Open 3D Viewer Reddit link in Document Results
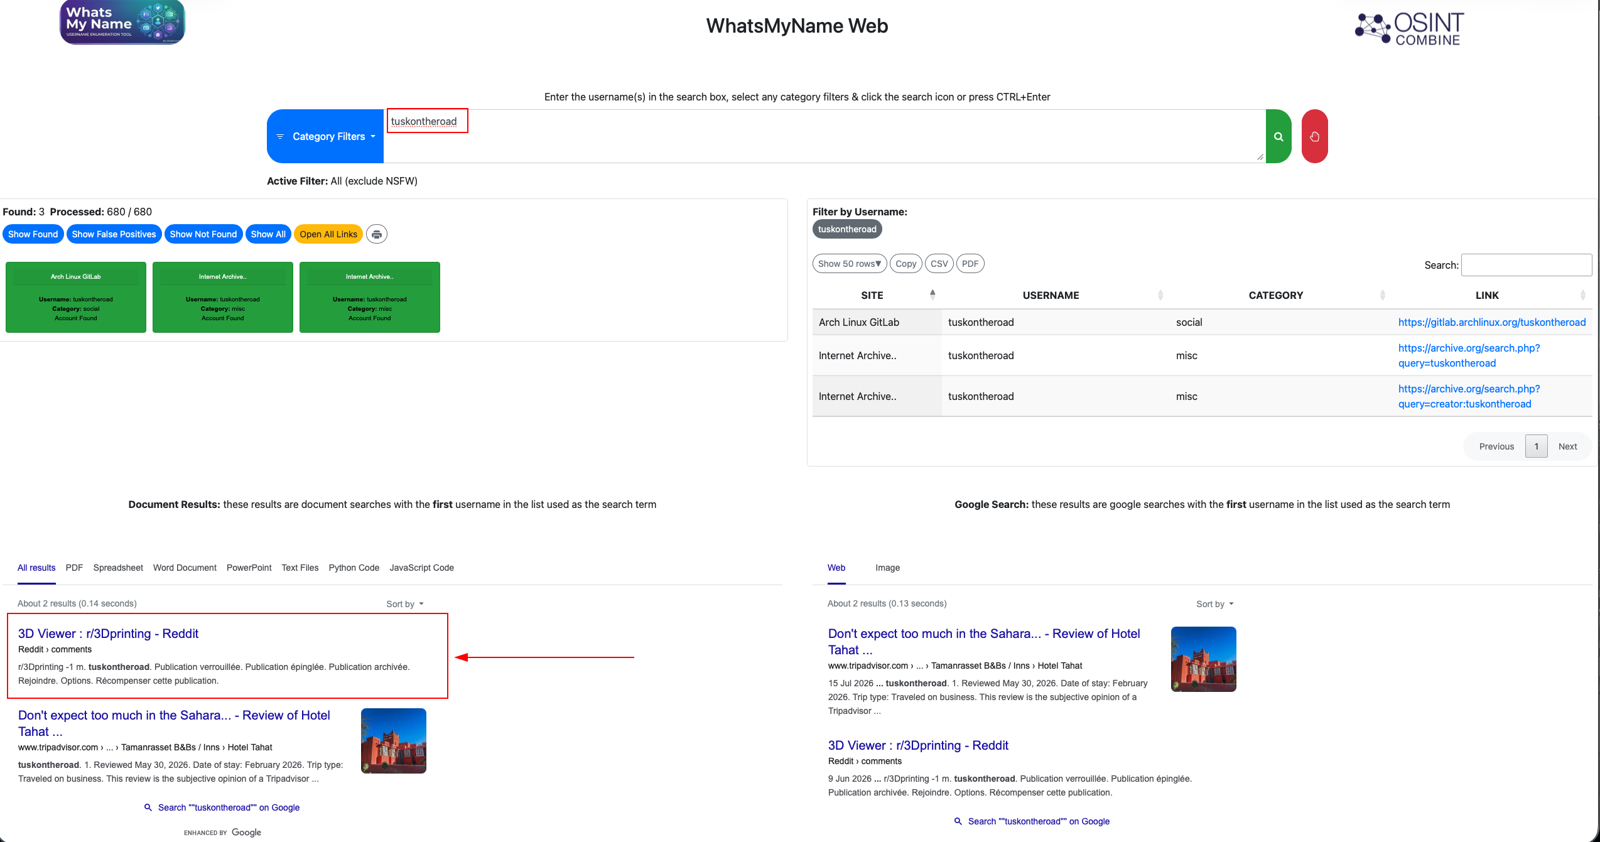 (x=109, y=634)
